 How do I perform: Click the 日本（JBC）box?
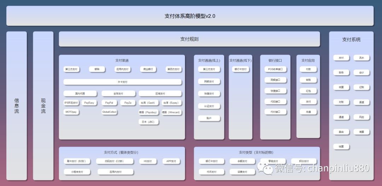coord(149,122)
